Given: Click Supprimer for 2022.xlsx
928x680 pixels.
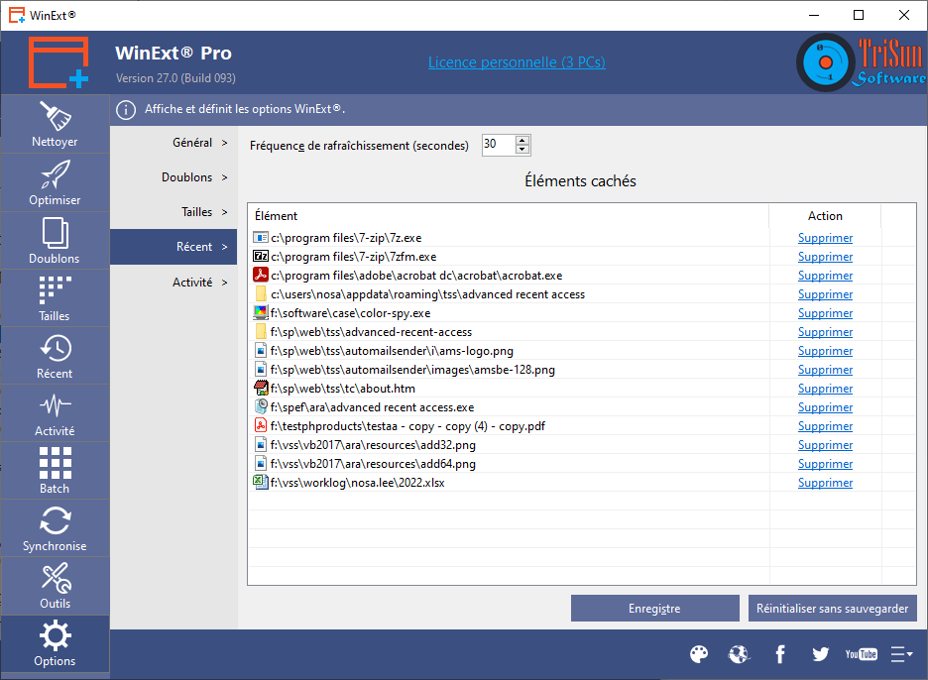Looking at the screenshot, I should [825, 483].
